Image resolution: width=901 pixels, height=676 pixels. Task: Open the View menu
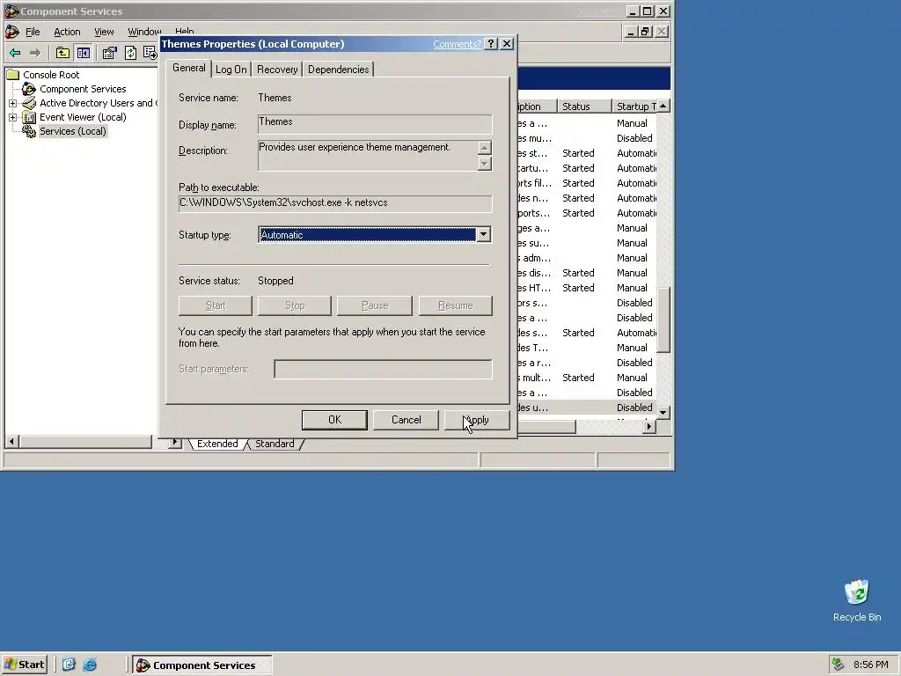104,32
